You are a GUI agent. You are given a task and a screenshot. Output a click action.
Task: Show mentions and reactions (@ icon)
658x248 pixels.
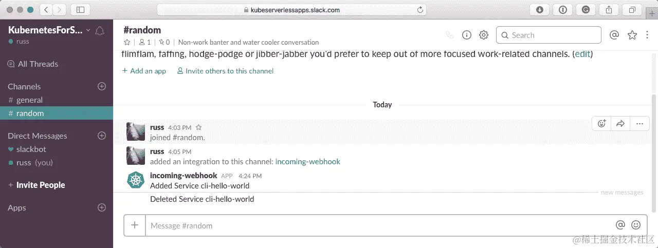[614, 35]
